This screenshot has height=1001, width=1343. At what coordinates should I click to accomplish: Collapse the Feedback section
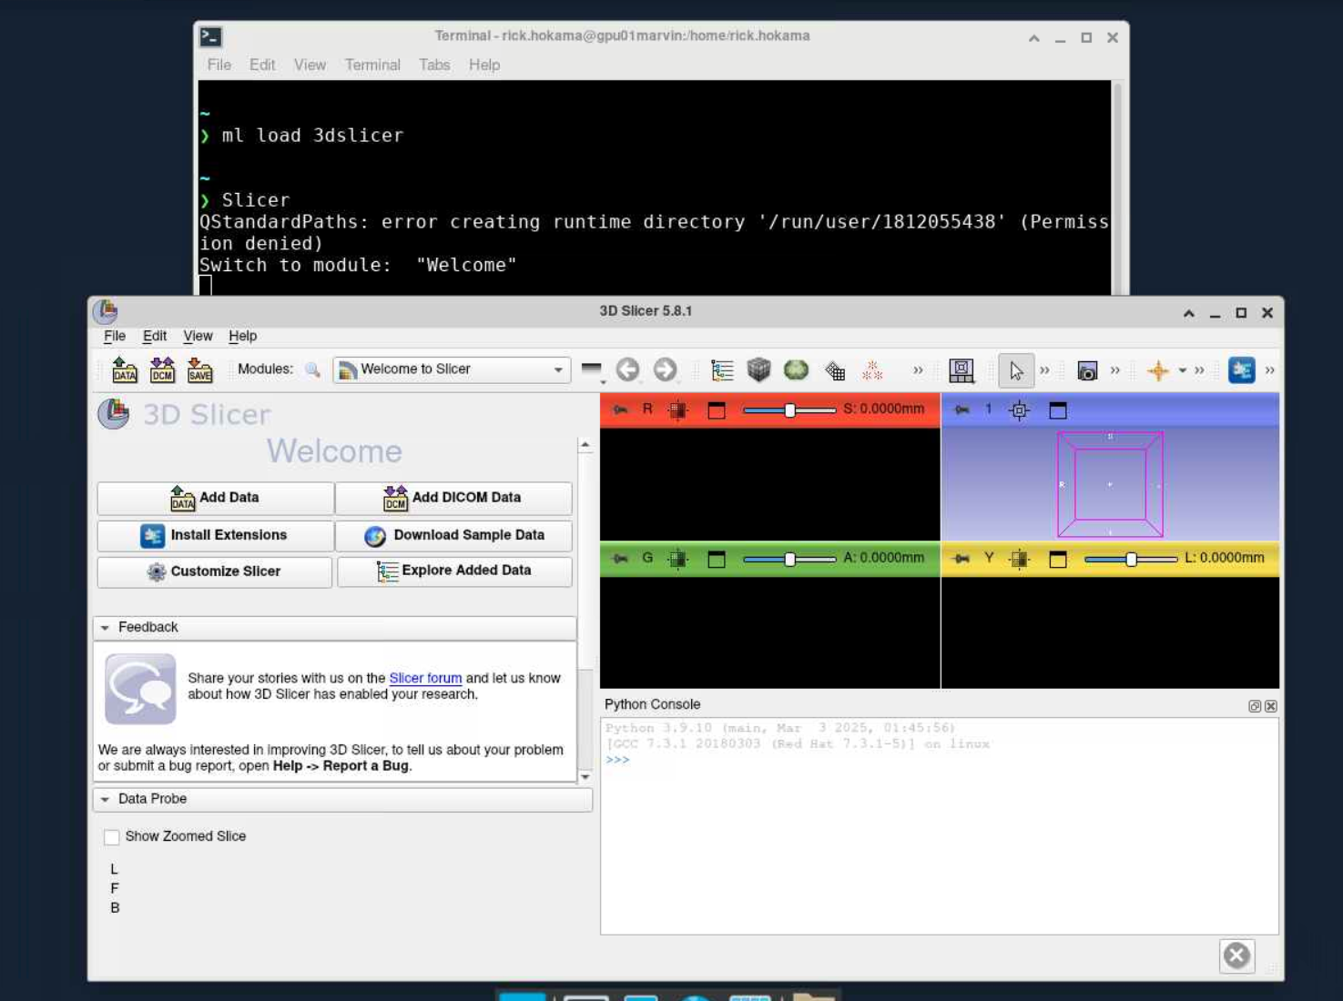pos(106,627)
